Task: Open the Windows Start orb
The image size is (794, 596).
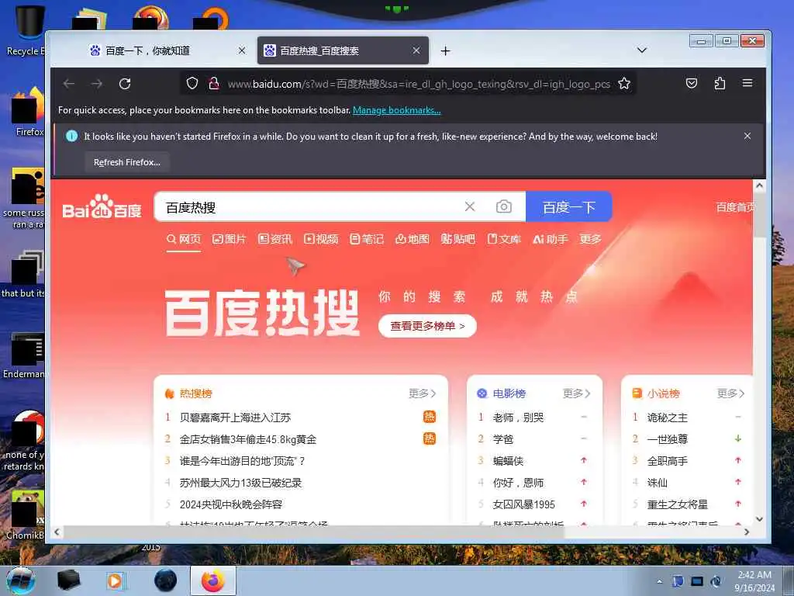Action: pyautogui.click(x=21, y=580)
